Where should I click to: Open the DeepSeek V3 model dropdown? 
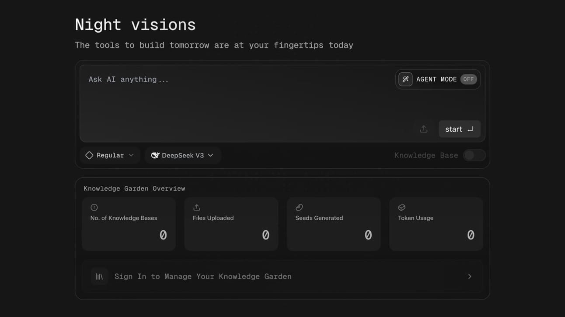[x=183, y=155]
